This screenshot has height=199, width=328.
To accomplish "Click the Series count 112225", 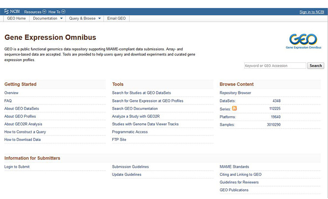I will 275,109.
